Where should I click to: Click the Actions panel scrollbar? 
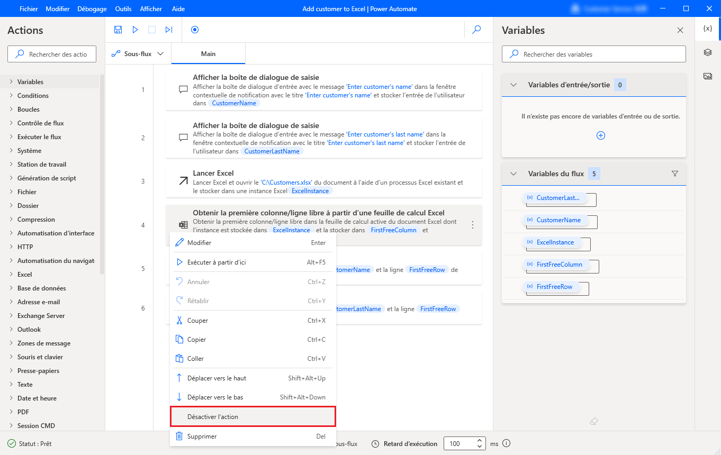click(x=102, y=175)
